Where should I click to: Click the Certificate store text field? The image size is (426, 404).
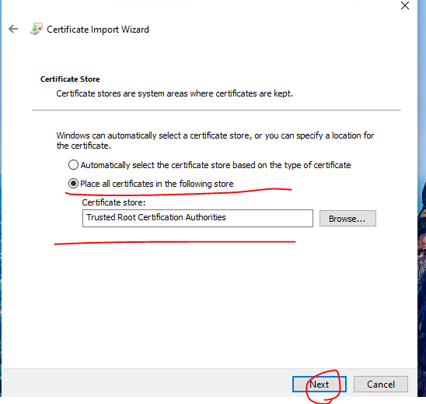[197, 218]
